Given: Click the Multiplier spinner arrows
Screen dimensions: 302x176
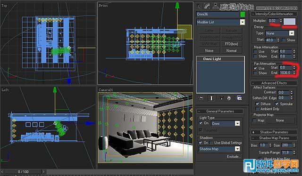Looking at the screenshot, I should click(x=281, y=21).
